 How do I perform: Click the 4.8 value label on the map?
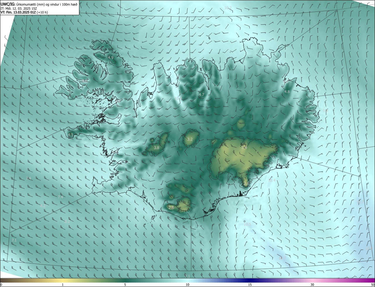(x=287, y=92)
